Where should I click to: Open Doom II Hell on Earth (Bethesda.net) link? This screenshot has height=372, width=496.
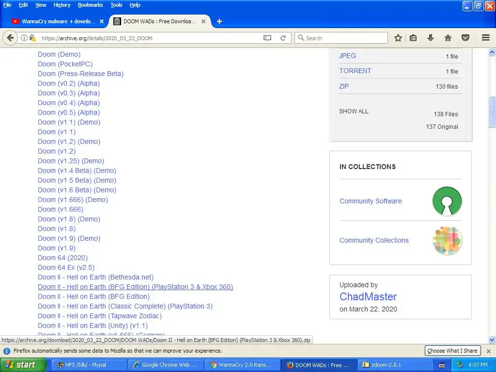tap(95, 278)
